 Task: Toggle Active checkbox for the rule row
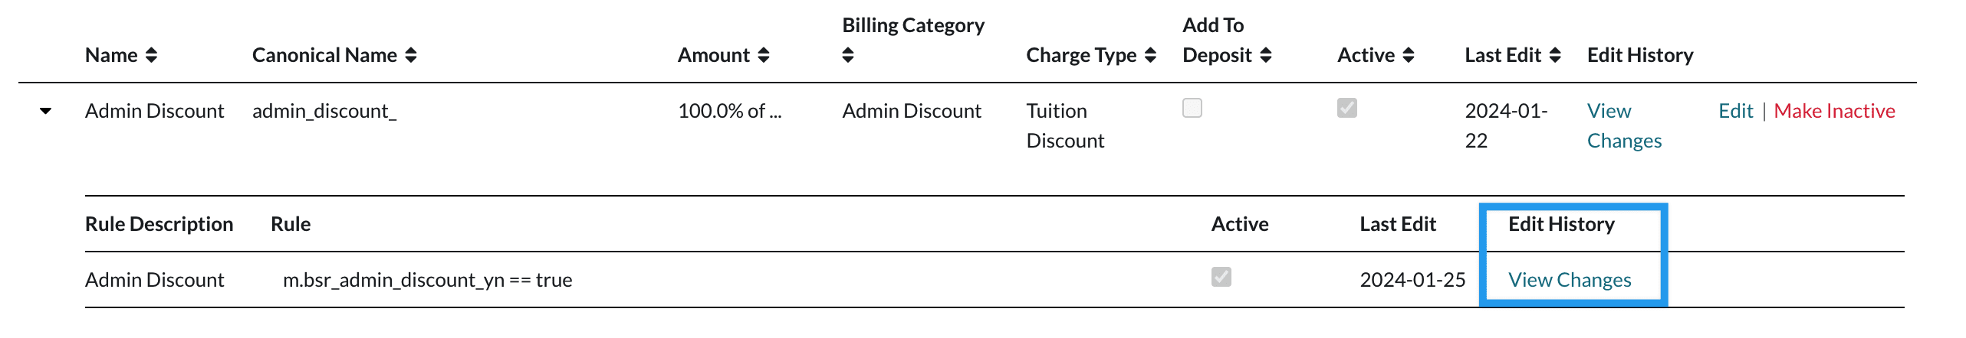pyautogui.click(x=1221, y=277)
